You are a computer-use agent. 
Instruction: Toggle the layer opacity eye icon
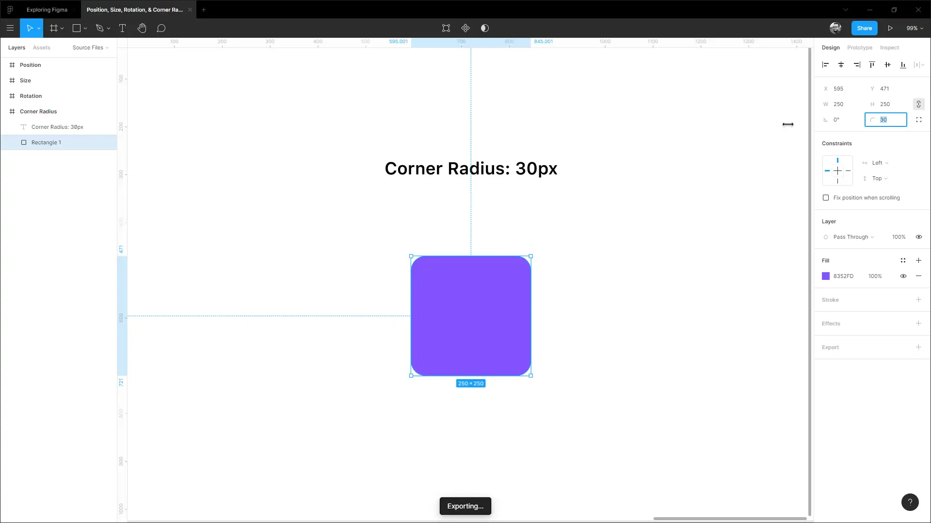coord(919,237)
